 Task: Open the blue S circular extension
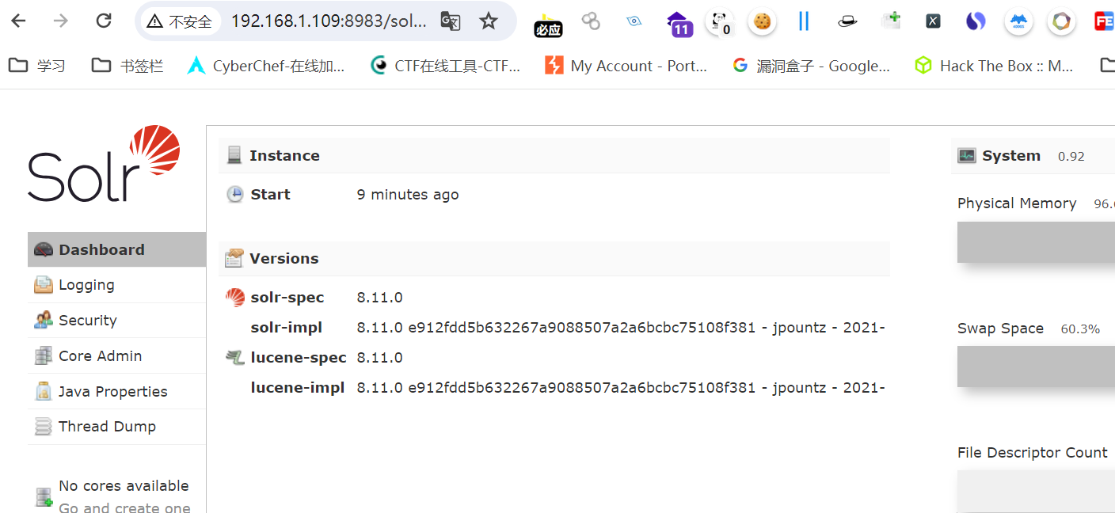point(976,21)
